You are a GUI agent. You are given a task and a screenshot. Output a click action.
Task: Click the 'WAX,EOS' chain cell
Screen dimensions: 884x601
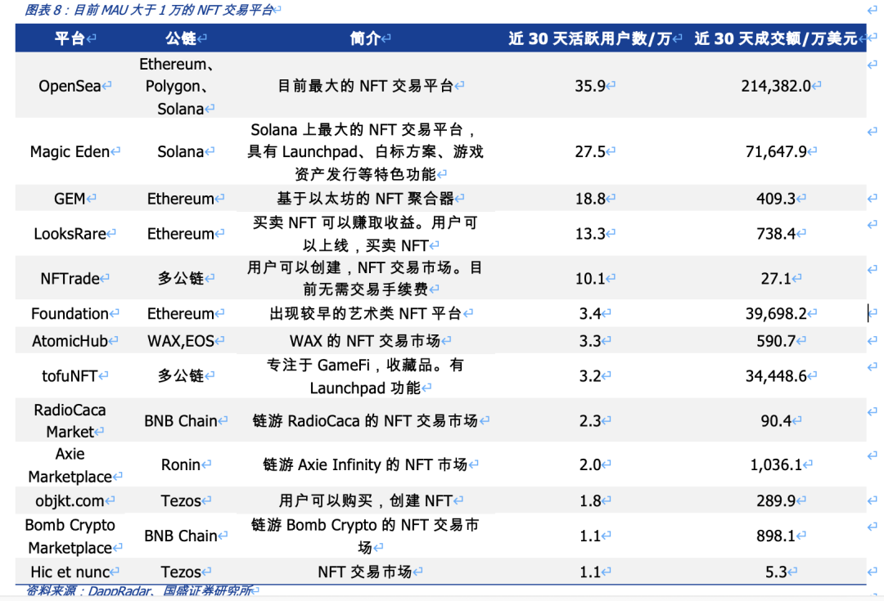tap(180, 341)
